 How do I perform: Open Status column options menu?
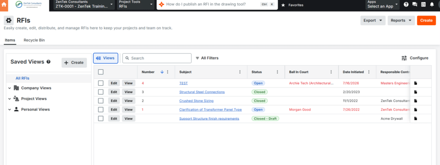tap(278, 72)
